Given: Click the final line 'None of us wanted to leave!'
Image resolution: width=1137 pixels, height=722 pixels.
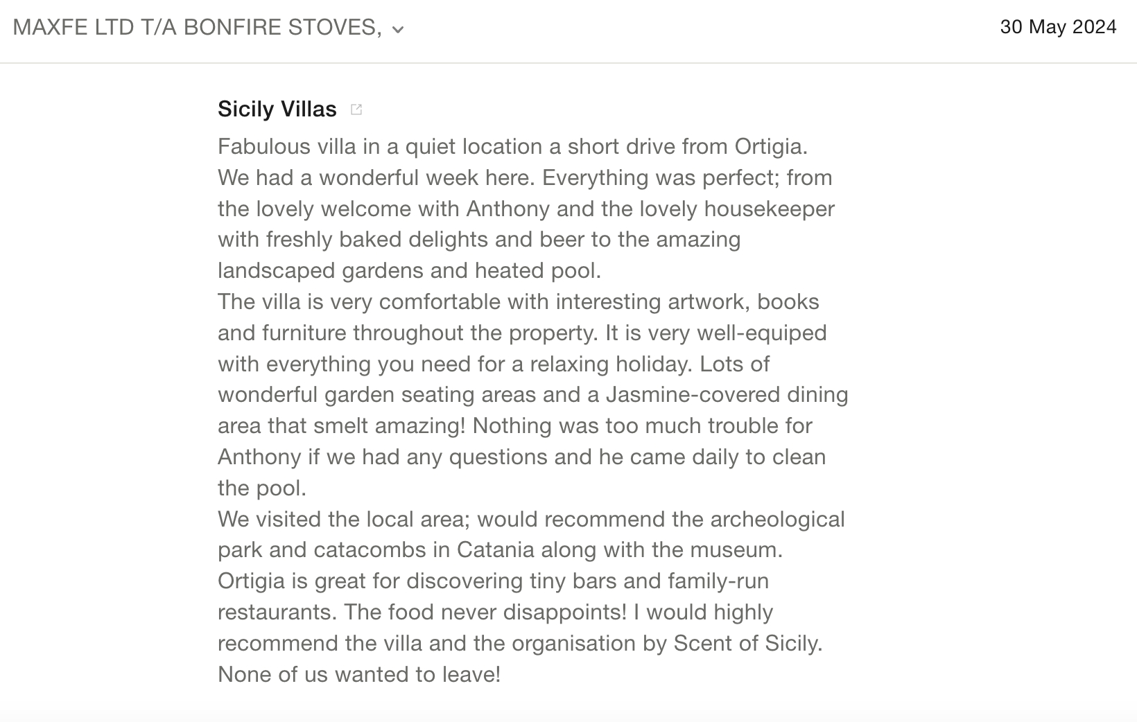Looking at the screenshot, I should (358, 674).
